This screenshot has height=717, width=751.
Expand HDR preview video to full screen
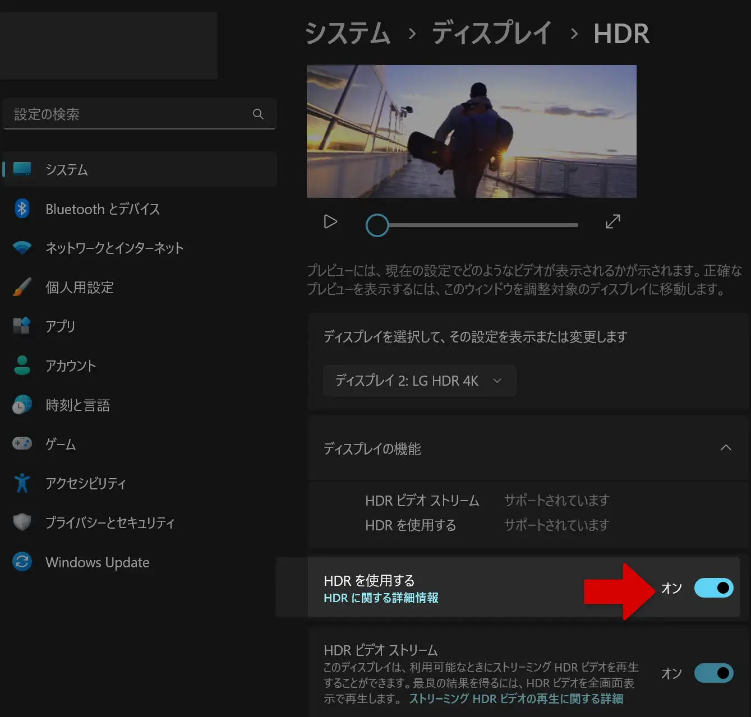tap(612, 221)
